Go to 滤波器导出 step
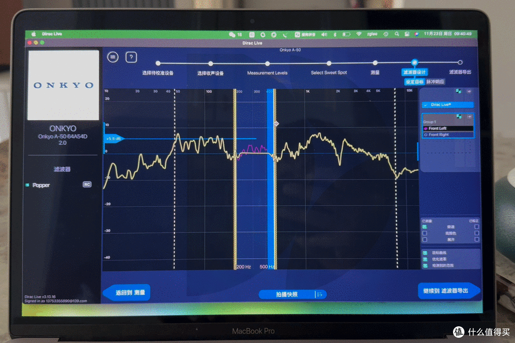The width and height of the screenshot is (515, 343). (x=460, y=62)
